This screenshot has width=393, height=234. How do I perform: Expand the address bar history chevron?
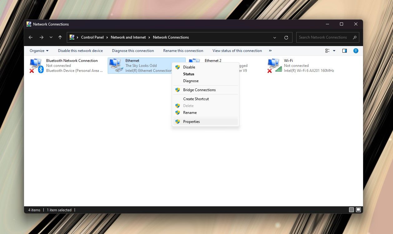point(275,37)
